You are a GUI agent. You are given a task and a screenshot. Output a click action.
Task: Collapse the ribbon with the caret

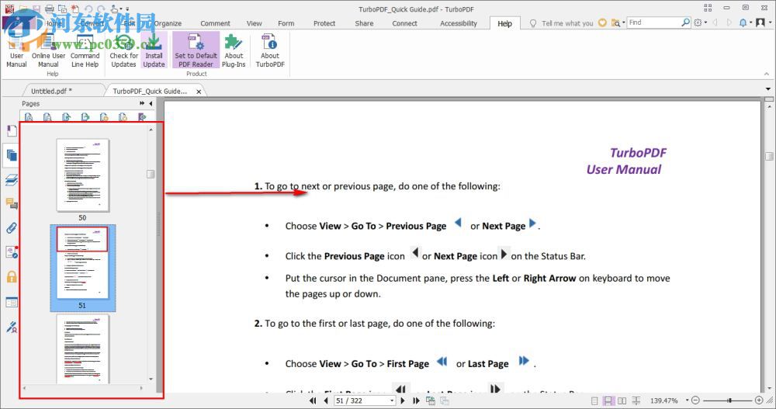[x=767, y=74]
